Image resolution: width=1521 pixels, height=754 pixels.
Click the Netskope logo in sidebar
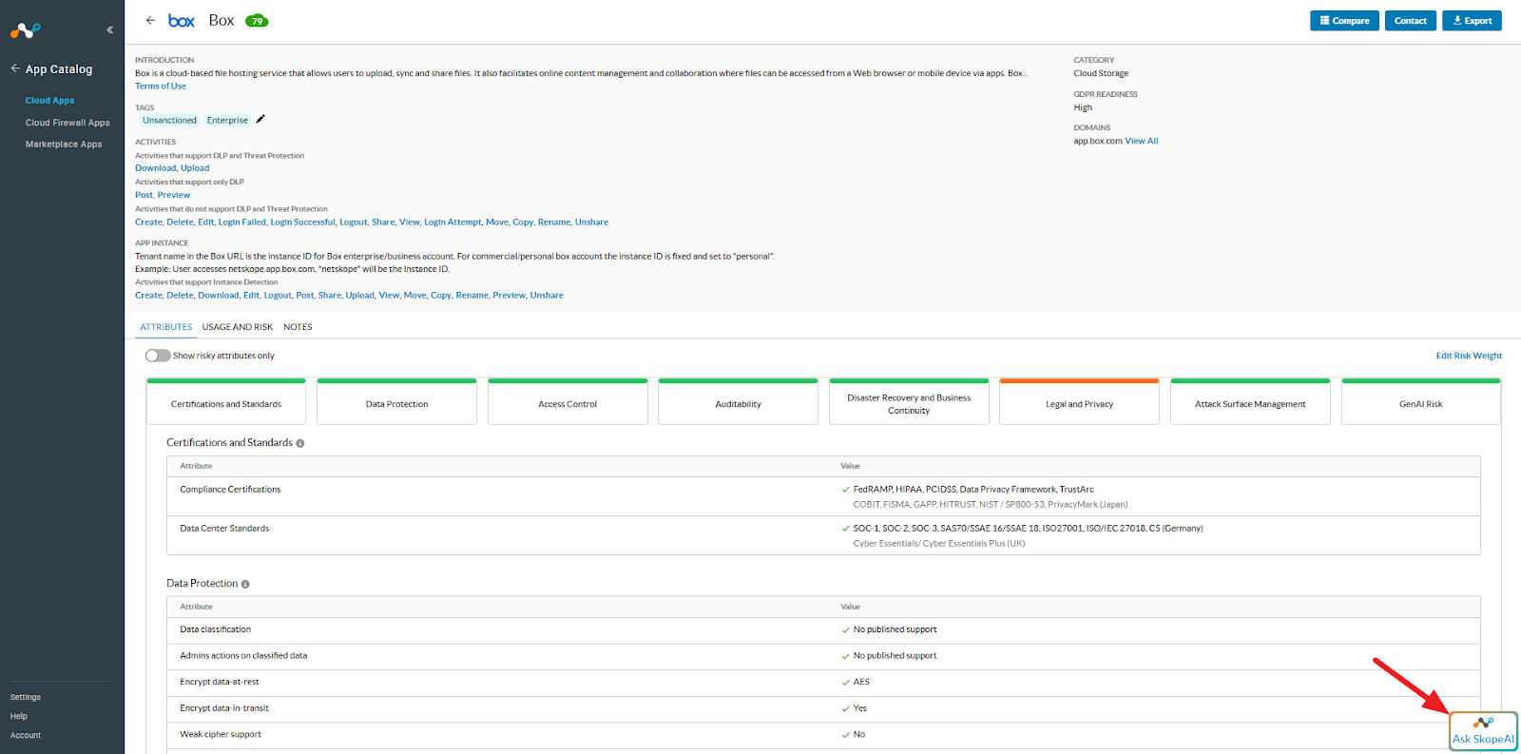click(x=26, y=30)
